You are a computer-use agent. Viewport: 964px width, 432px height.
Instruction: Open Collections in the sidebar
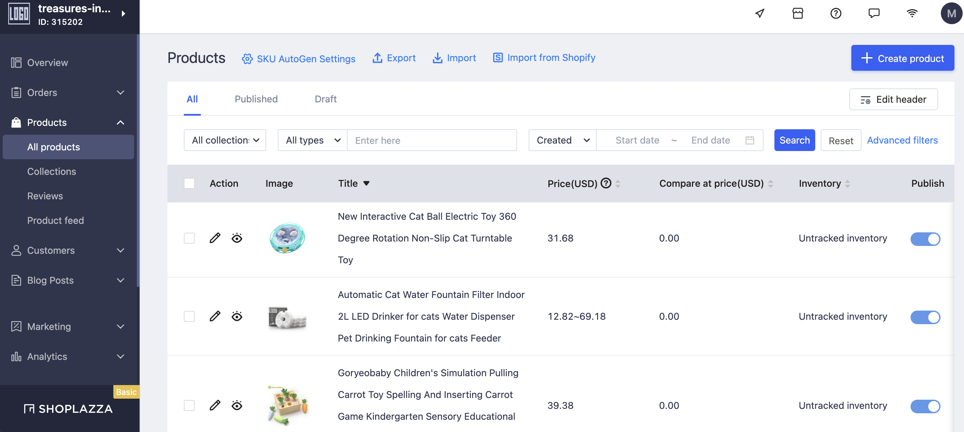click(x=52, y=171)
